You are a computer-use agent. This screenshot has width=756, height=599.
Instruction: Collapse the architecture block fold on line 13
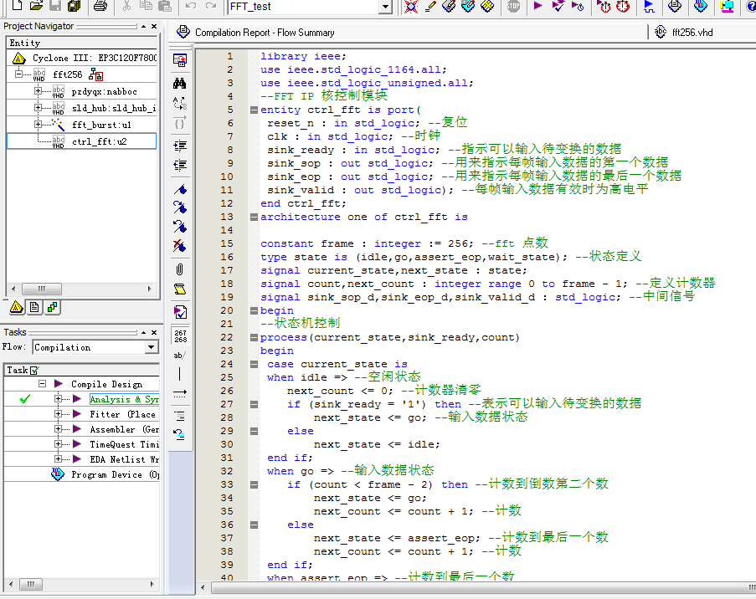pos(254,217)
